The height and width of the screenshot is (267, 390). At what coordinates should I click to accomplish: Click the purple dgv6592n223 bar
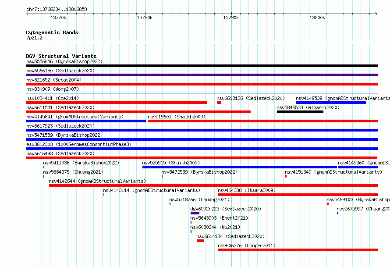195,213
